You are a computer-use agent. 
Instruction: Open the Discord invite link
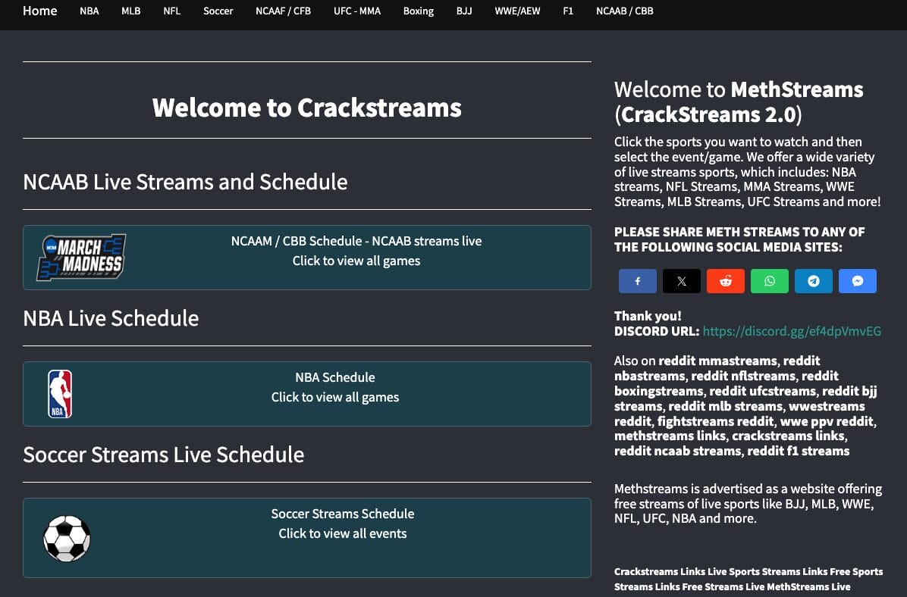791,331
